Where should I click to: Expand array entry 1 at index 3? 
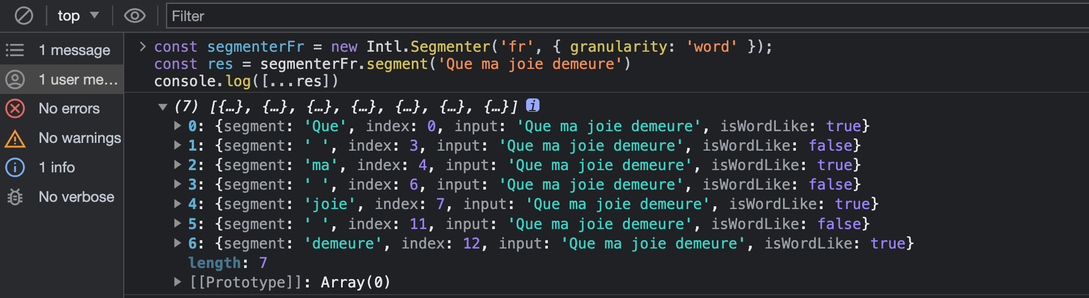[x=177, y=145]
